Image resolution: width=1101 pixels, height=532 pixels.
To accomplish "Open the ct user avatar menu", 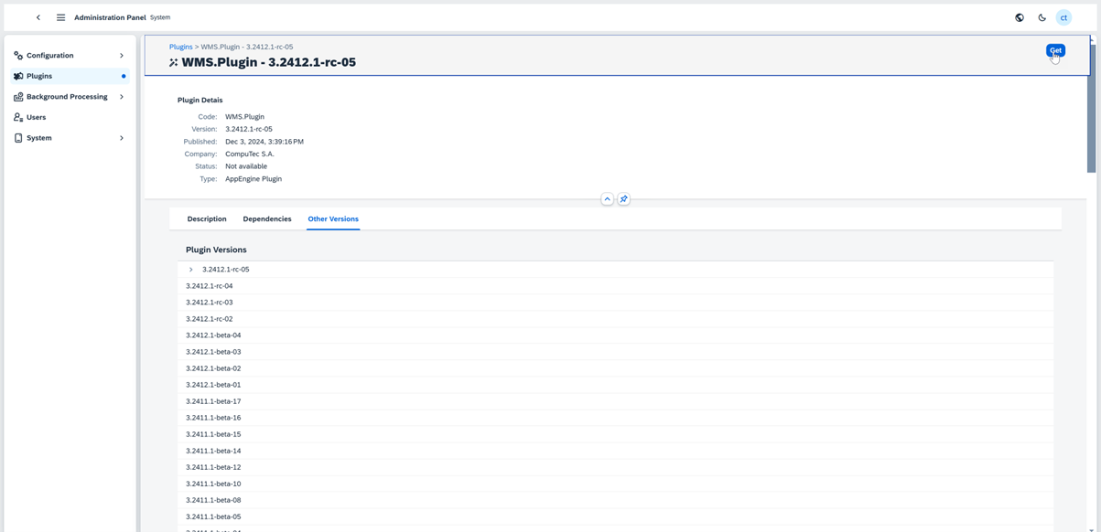I will coord(1063,17).
